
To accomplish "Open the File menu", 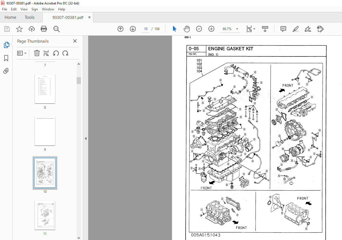I will [4, 9].
